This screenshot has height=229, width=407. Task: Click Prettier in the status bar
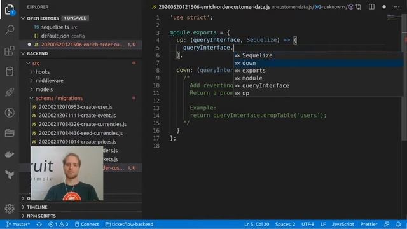click(369, 225)
